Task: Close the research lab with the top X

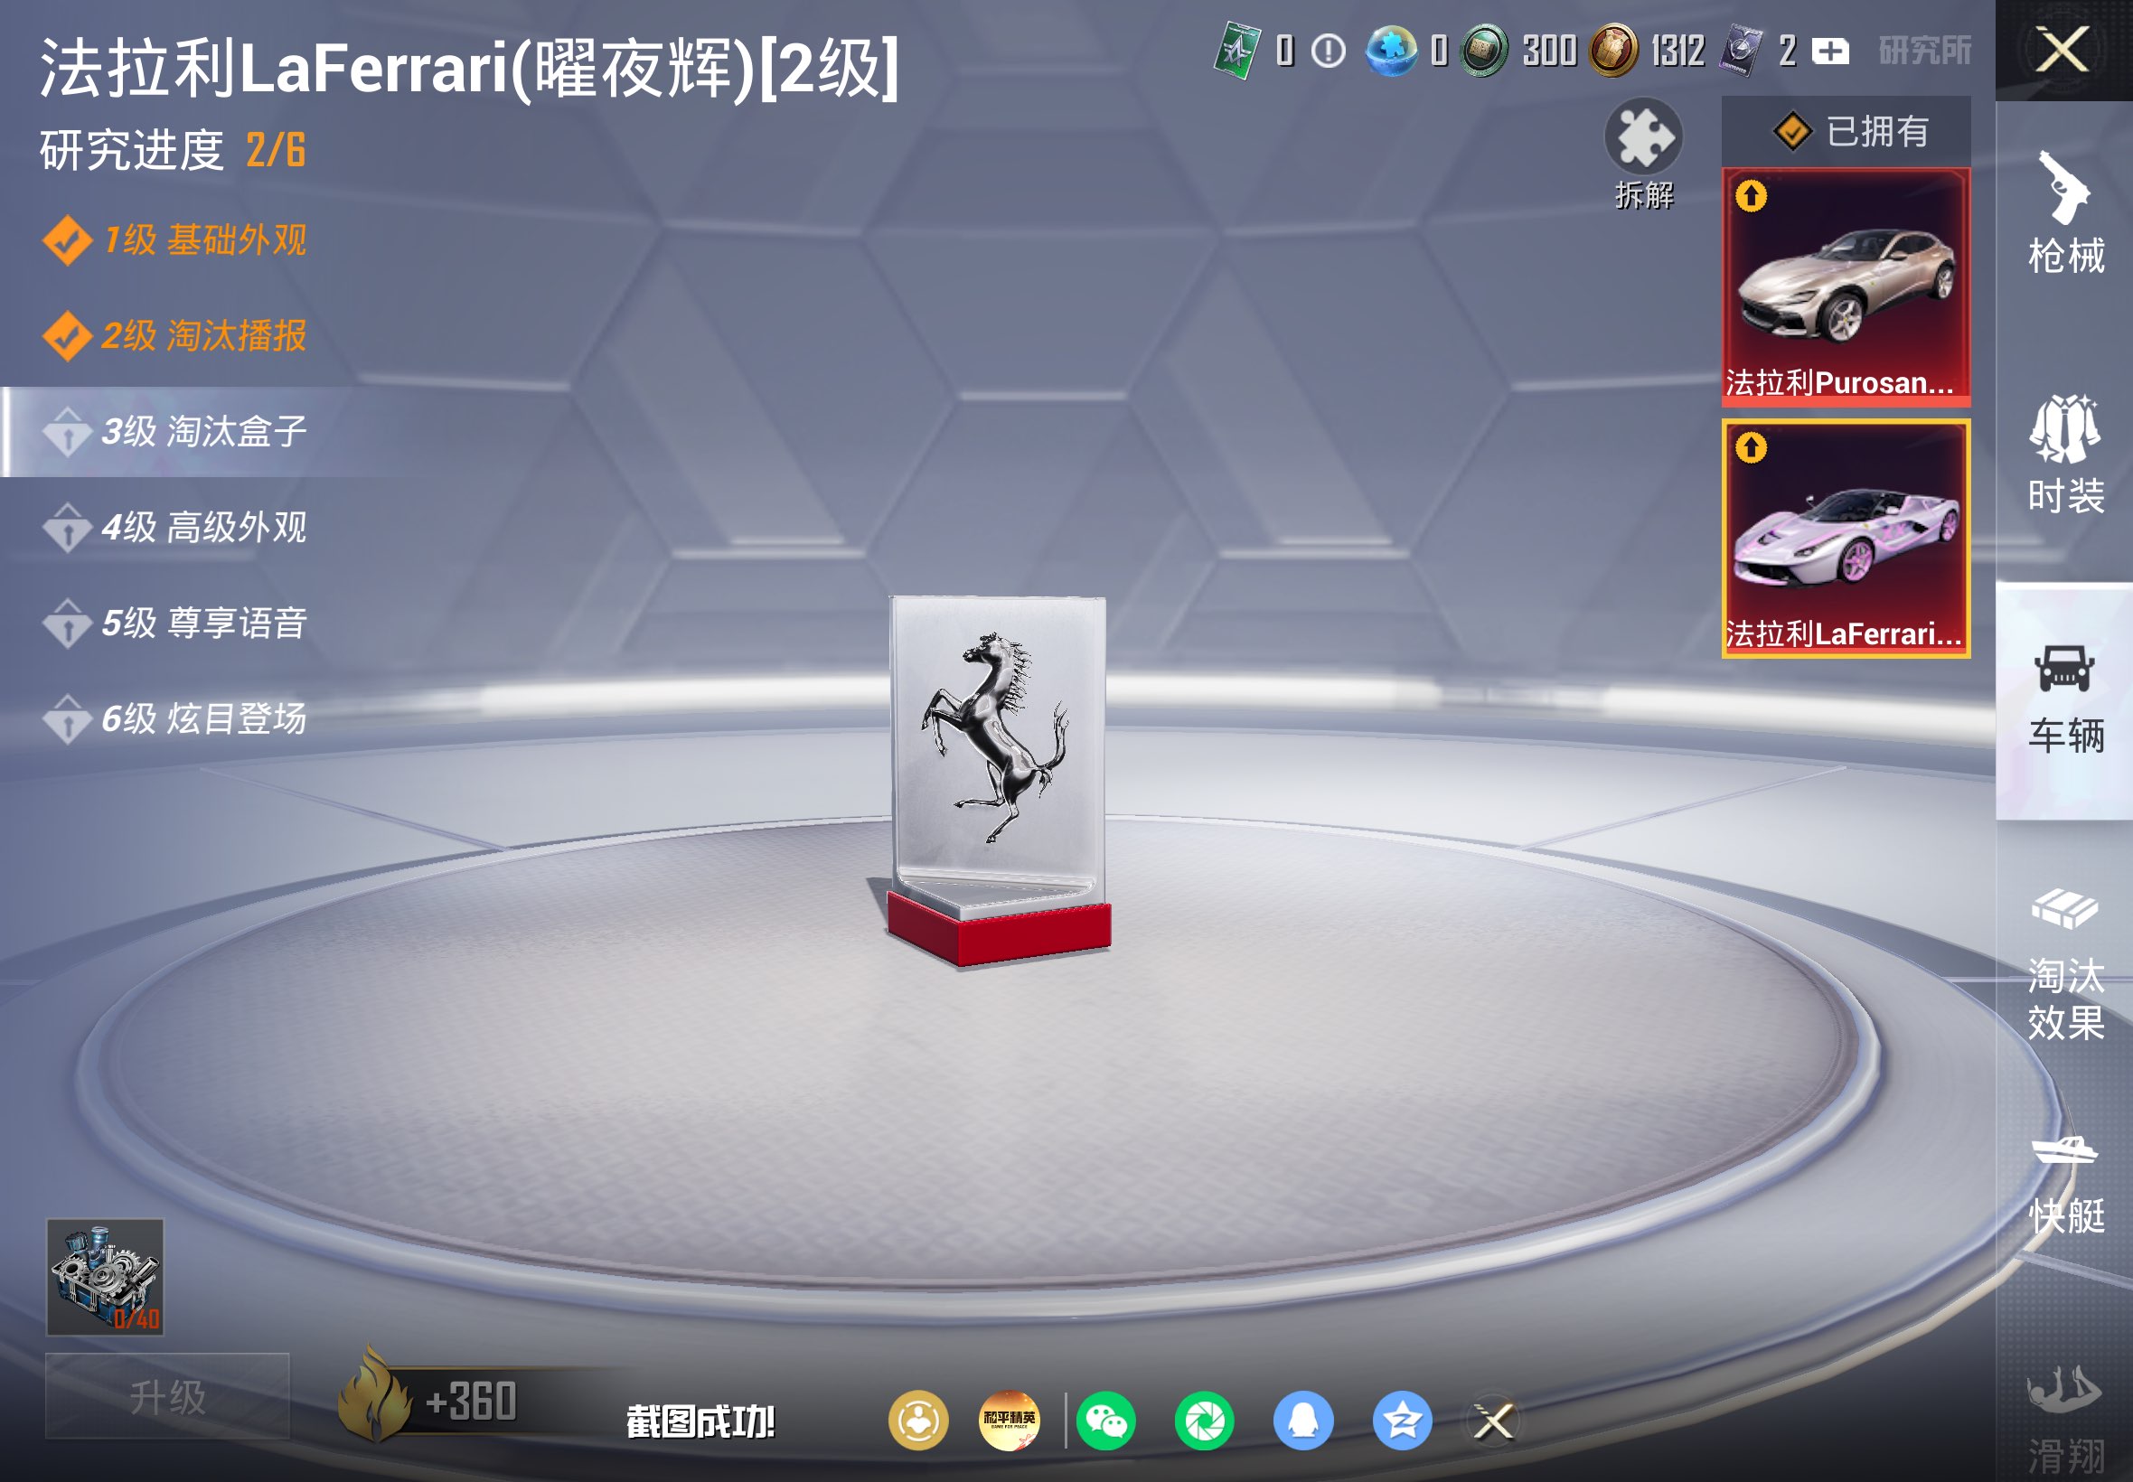Action: 2063,49
